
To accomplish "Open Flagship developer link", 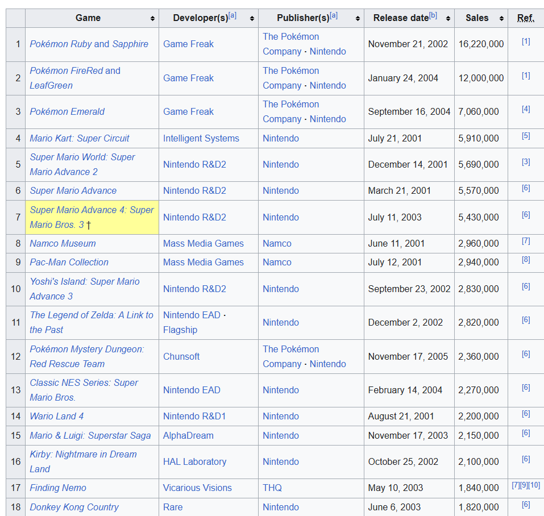I will pos(180,330).
